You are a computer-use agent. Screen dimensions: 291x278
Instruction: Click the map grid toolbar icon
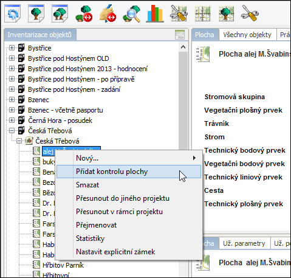(202, 13)
